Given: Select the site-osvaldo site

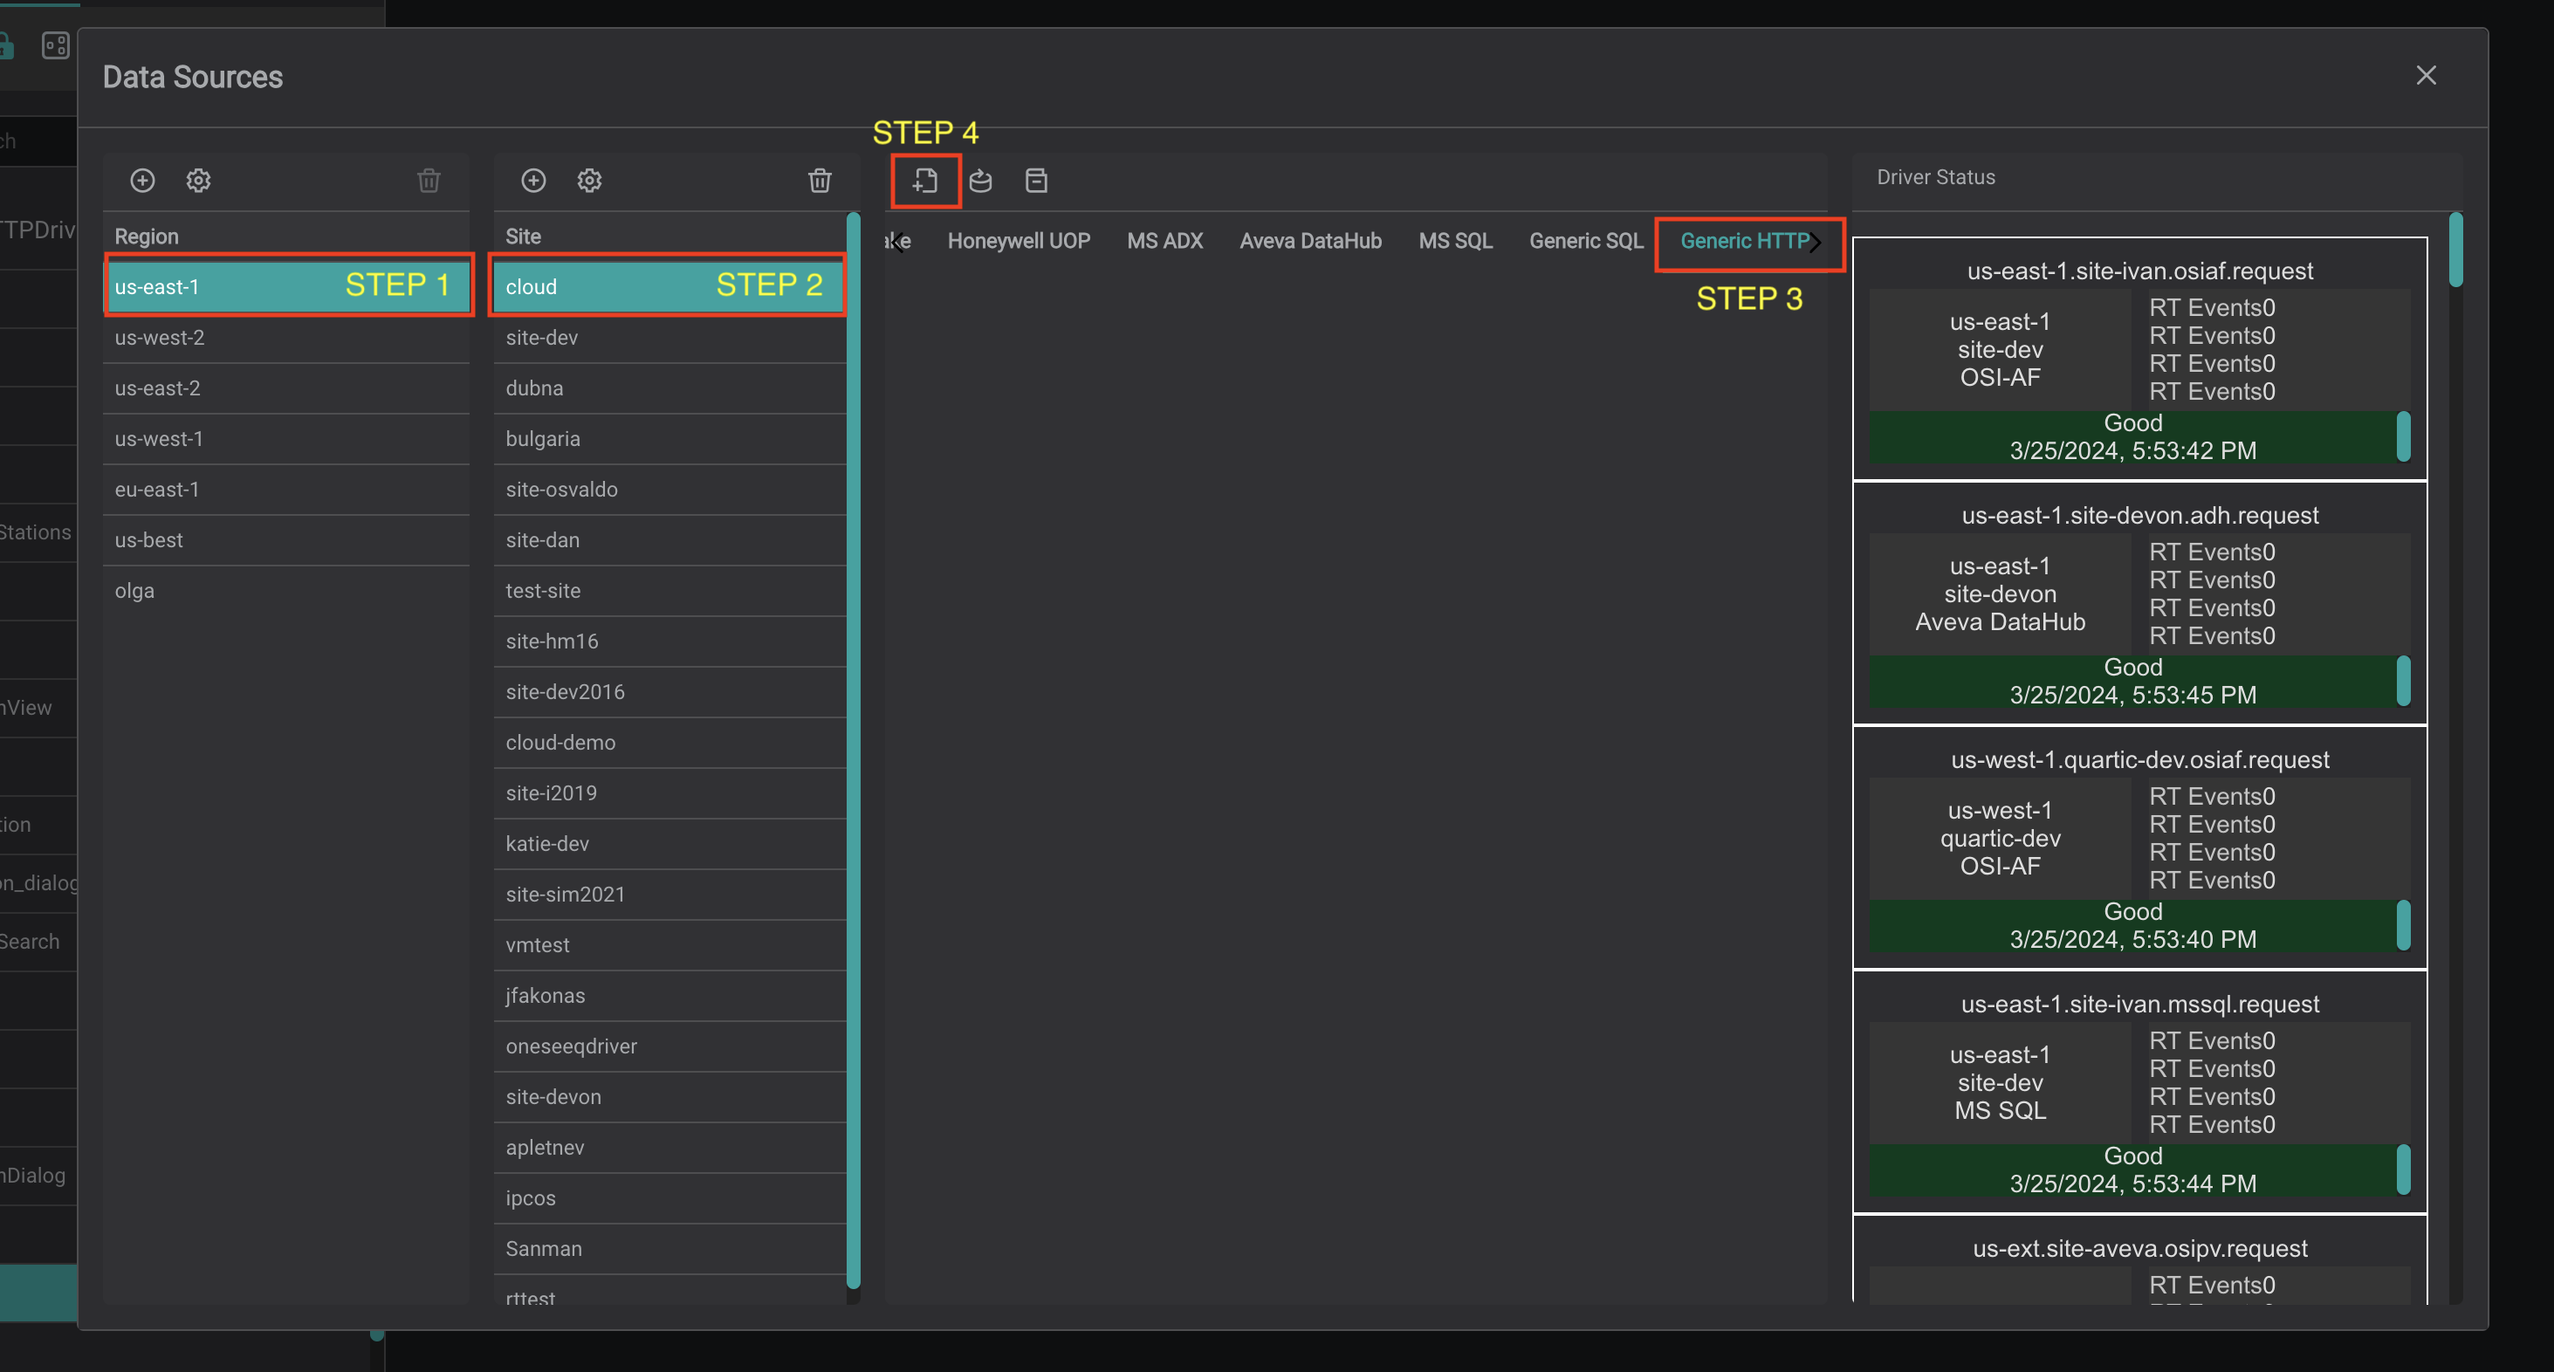Looking at the screenshot, I should point(669,489).
